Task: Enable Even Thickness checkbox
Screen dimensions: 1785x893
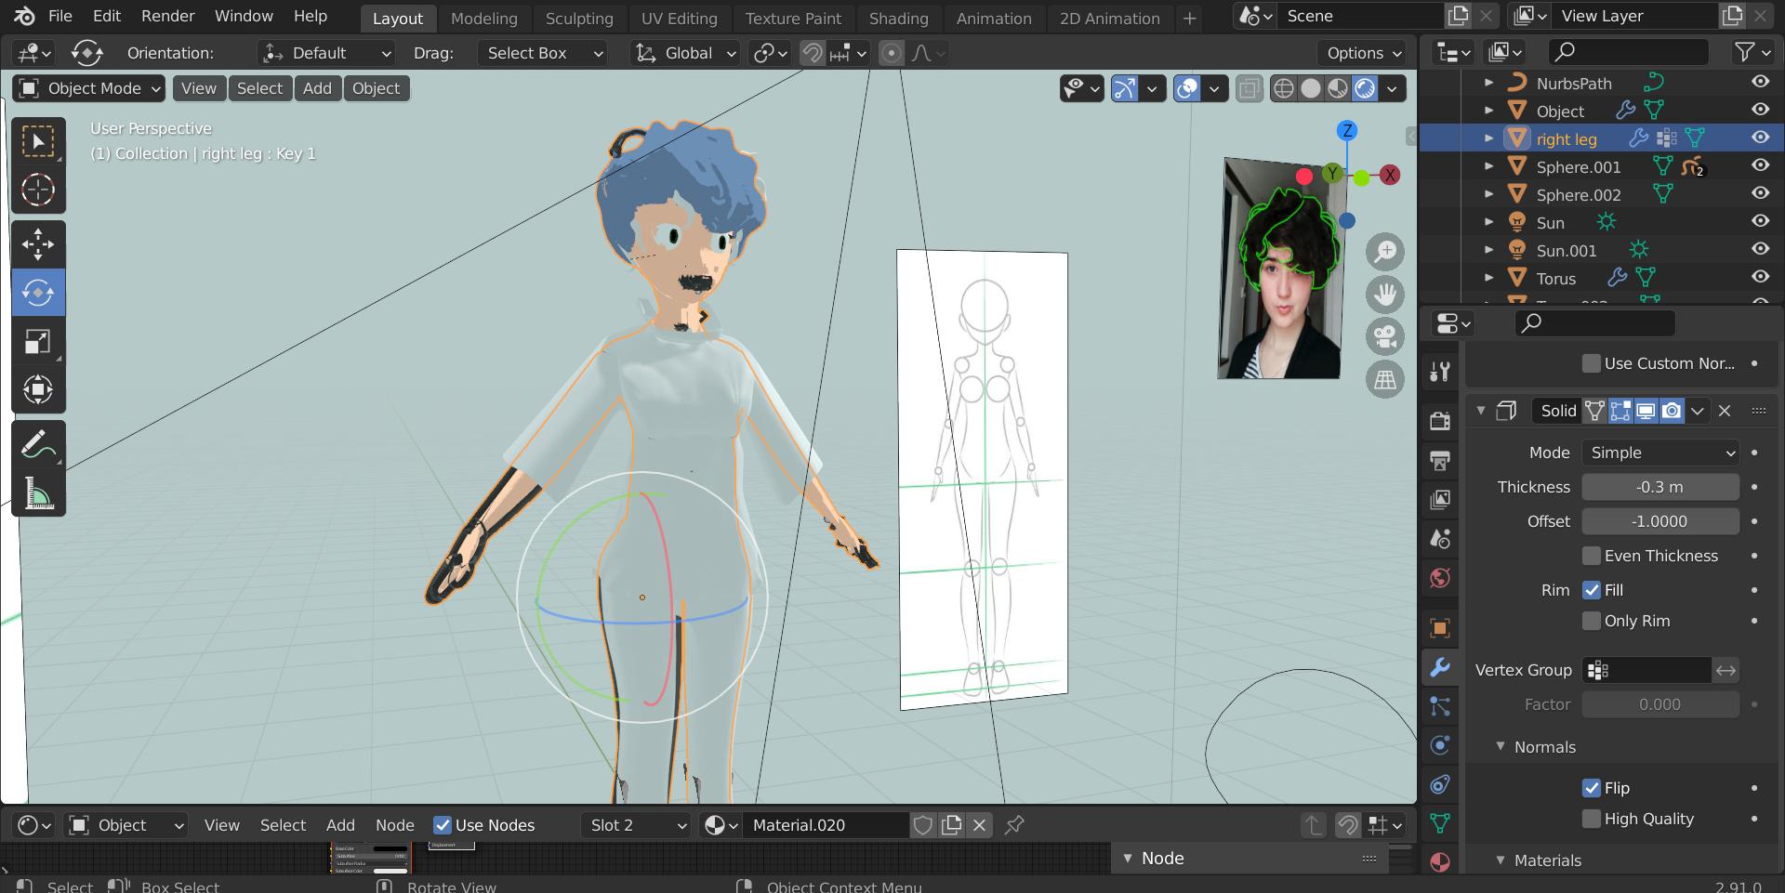Action: pyautogui.click(x=1592, y=556)
